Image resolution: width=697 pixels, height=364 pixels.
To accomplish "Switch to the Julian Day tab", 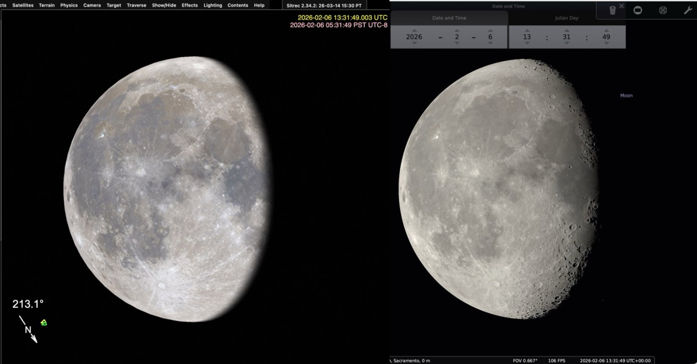I will [566, 18].
